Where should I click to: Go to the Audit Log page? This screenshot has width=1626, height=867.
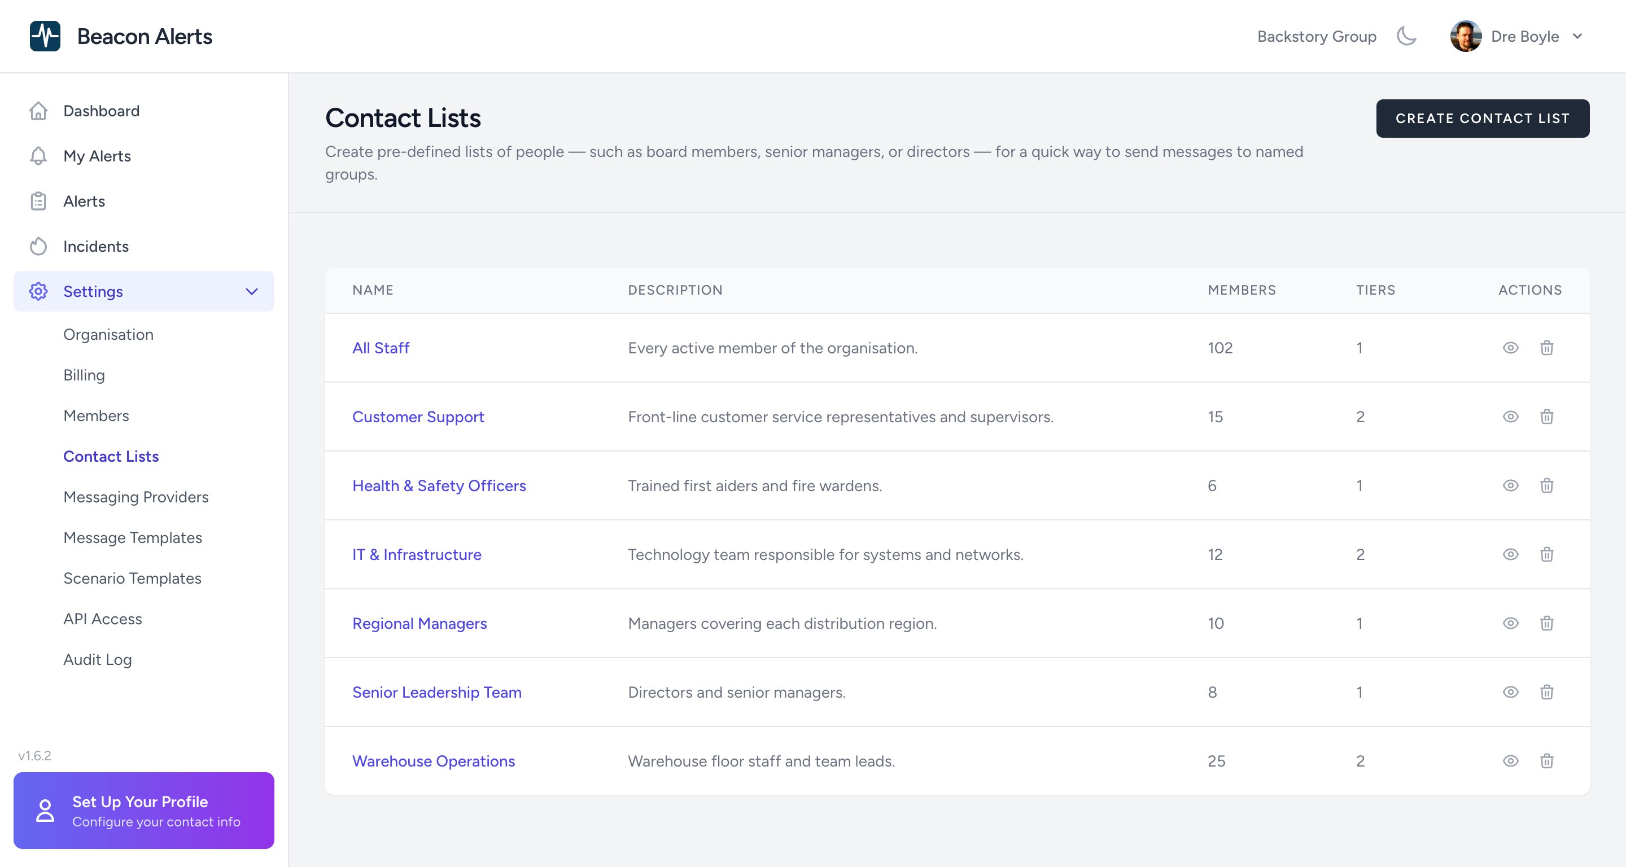pos(97,659)
